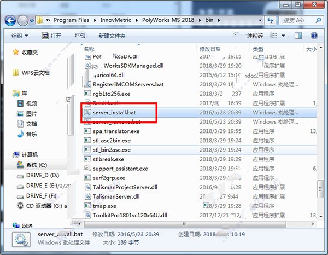This screenshot has width=328, height=255.
Task: Sort by the 大小 column header
Action: 311,49
